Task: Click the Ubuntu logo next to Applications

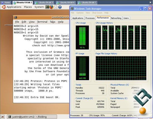Action: click(x=4, y=7)
